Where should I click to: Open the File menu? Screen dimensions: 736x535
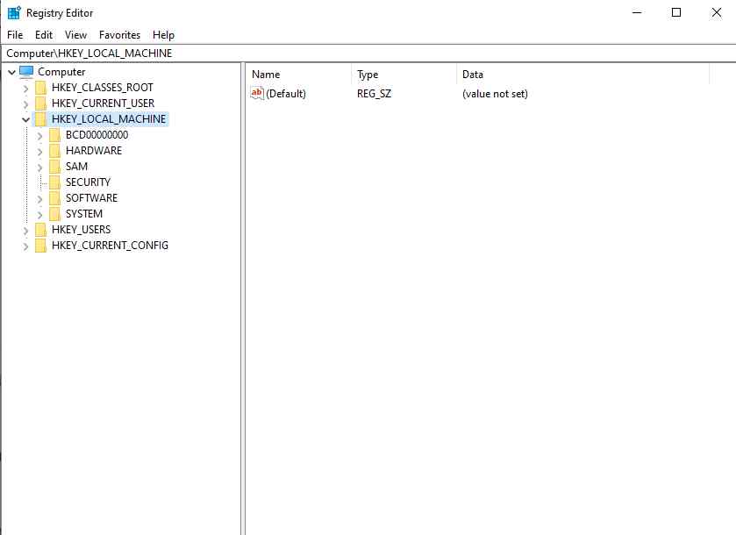point(15,35)
